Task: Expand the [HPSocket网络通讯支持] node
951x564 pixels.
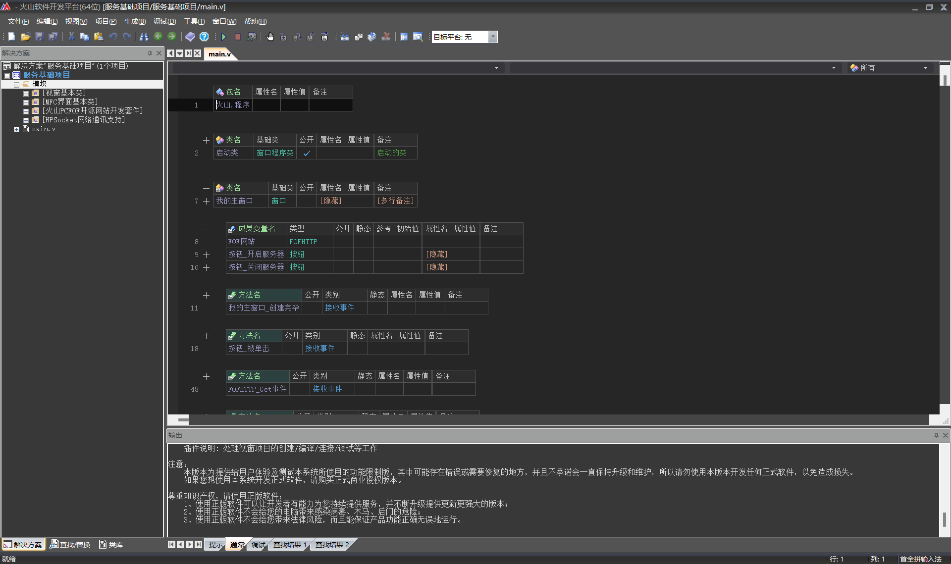Action: click(x=26, y=120)
